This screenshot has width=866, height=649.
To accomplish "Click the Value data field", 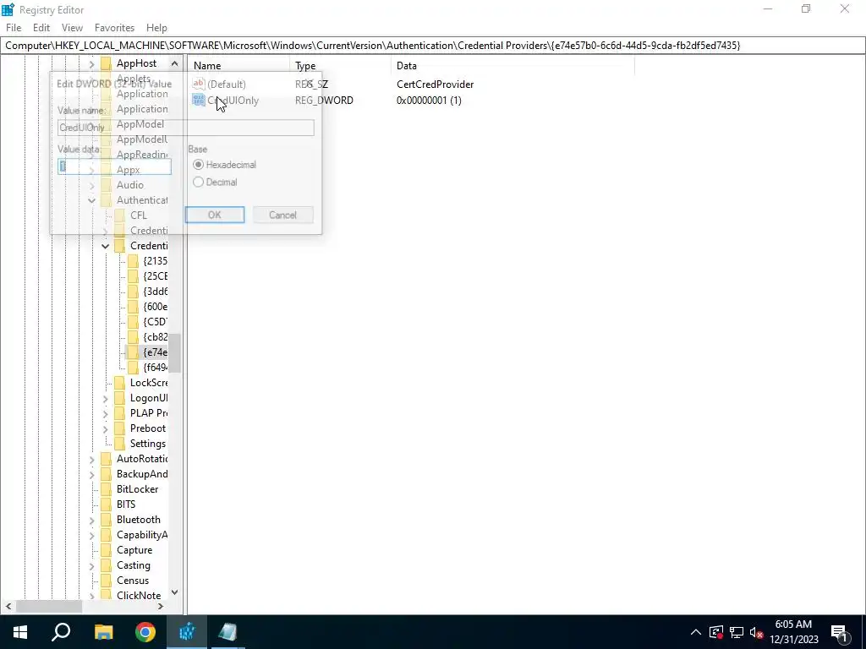I will (x=114, y=166).
